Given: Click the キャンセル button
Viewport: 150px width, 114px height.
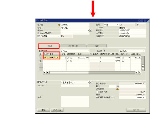Looking at the screenshot, I should pos(57,110).
